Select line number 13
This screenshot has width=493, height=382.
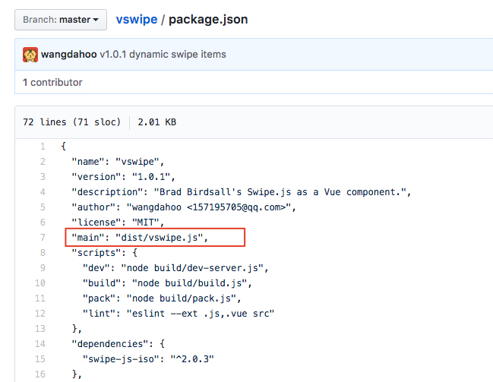pos(40,329)
